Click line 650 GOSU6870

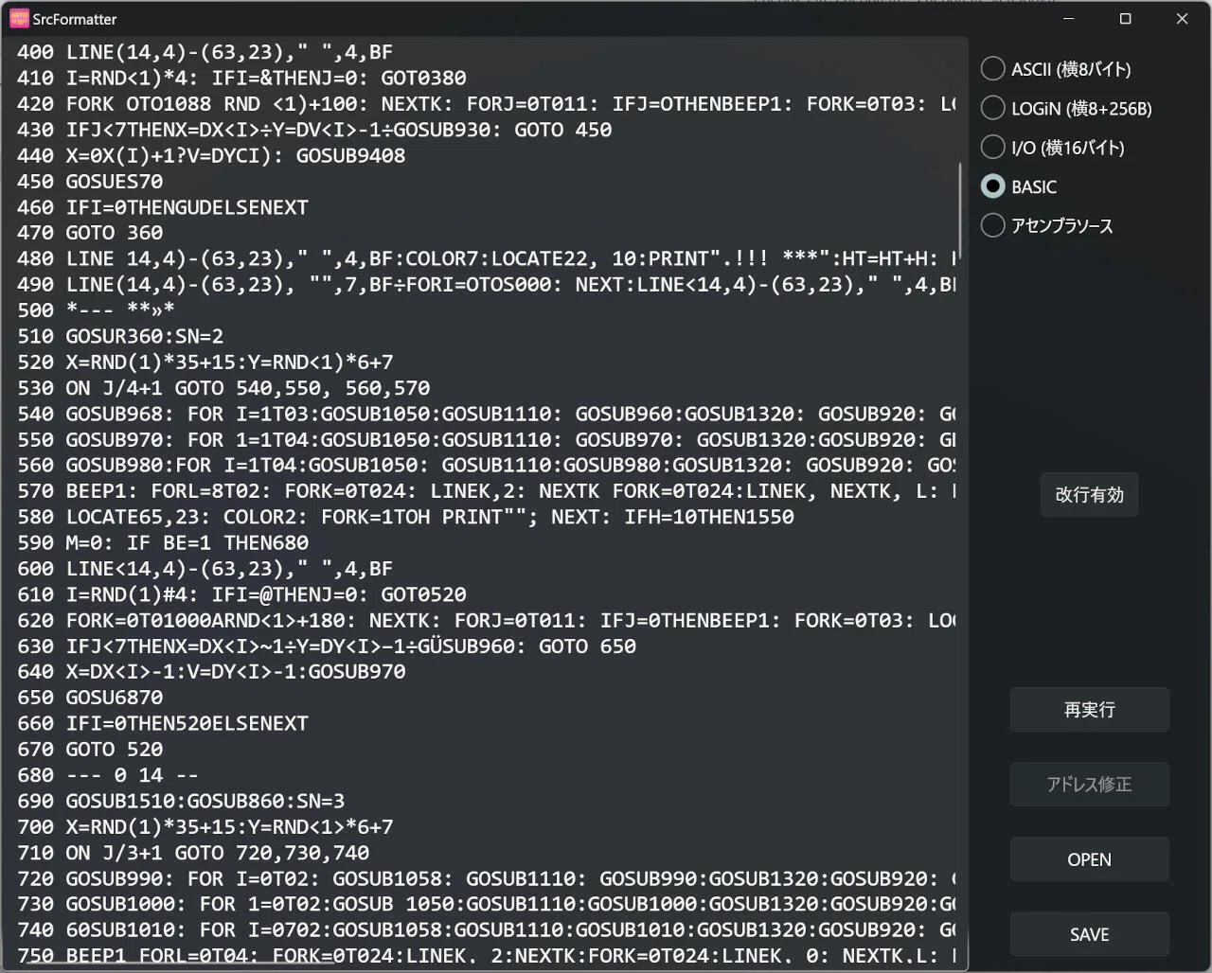coord(90,697)
